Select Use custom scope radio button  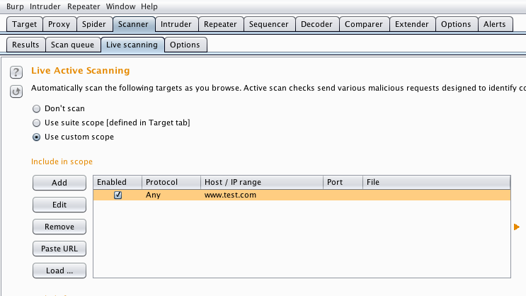coord(37,137)
